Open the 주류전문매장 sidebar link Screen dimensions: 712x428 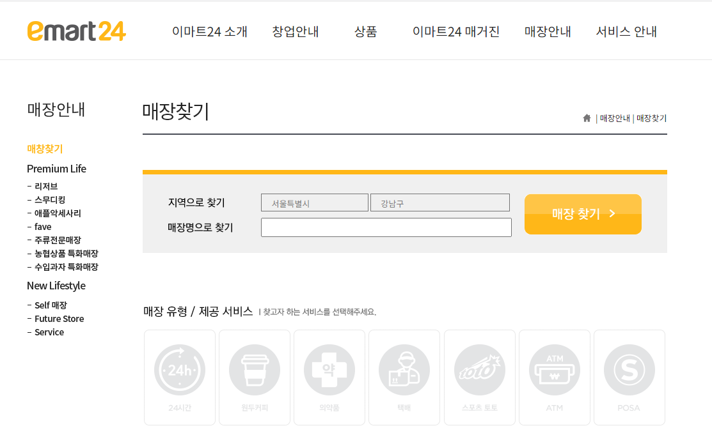[x=58, y=240]
